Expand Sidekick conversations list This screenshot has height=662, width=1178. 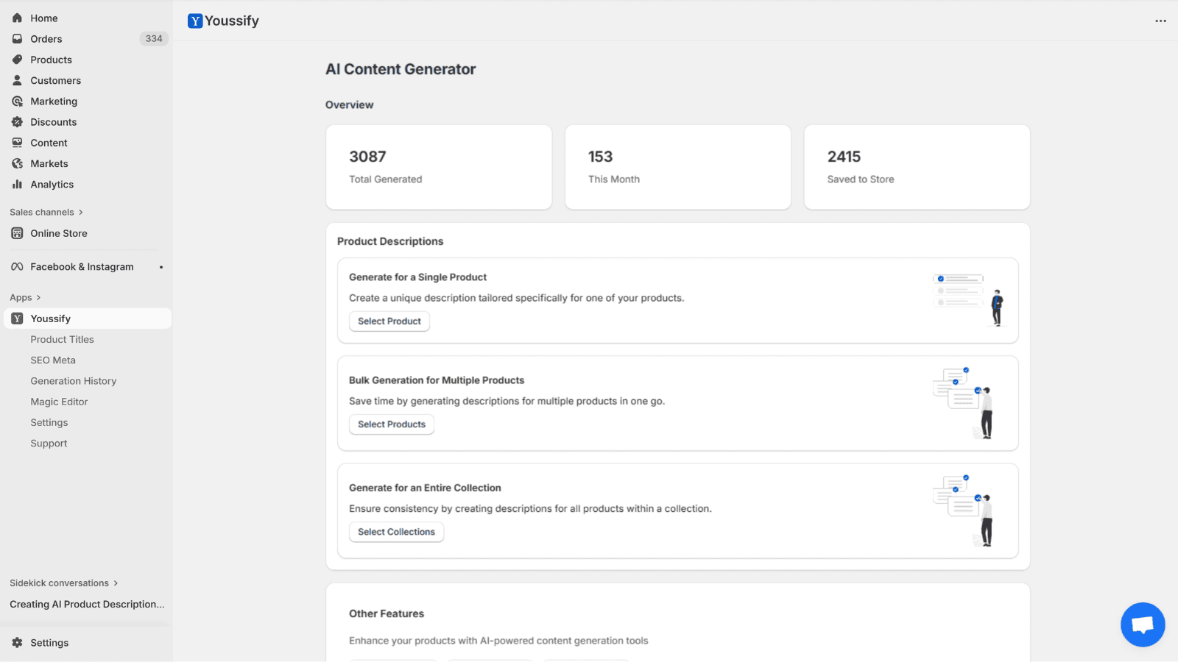pyautogui.click(x=116, y=583)
